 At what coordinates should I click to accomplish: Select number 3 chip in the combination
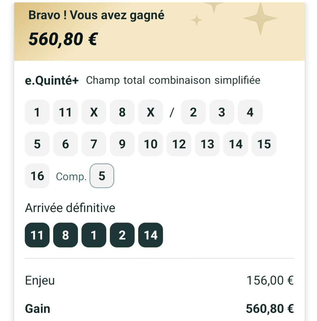(x=222, y=112)
